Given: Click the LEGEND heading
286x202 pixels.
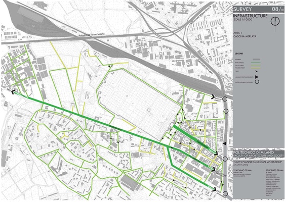Looking at the screenshot, I should tap(239, 54).
